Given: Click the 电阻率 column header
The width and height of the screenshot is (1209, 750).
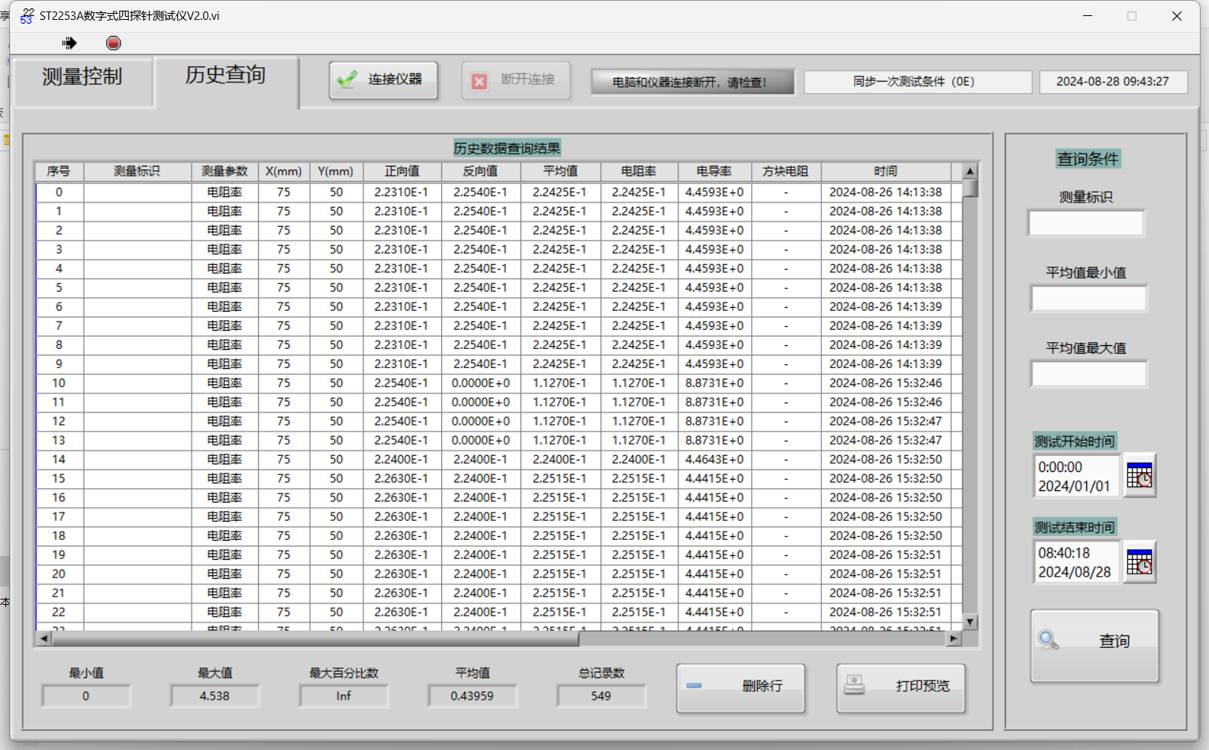Looking at the screenshot, I should point(638,171).
